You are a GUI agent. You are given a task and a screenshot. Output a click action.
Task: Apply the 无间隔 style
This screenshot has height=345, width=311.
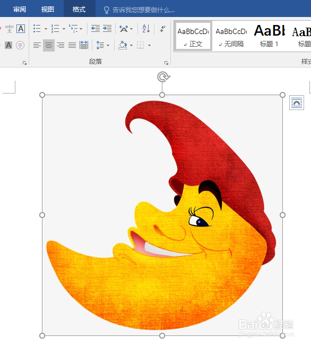pos(231,37)
